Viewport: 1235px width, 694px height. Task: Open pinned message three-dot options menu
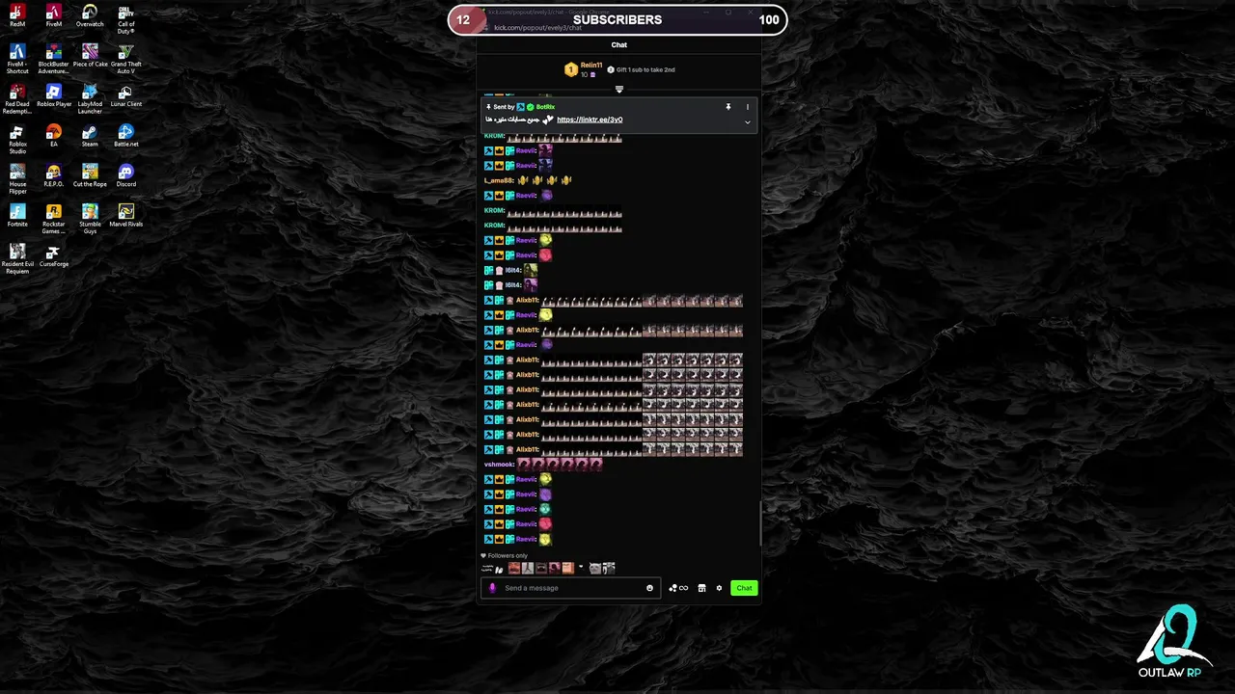(x=747, y=107)
